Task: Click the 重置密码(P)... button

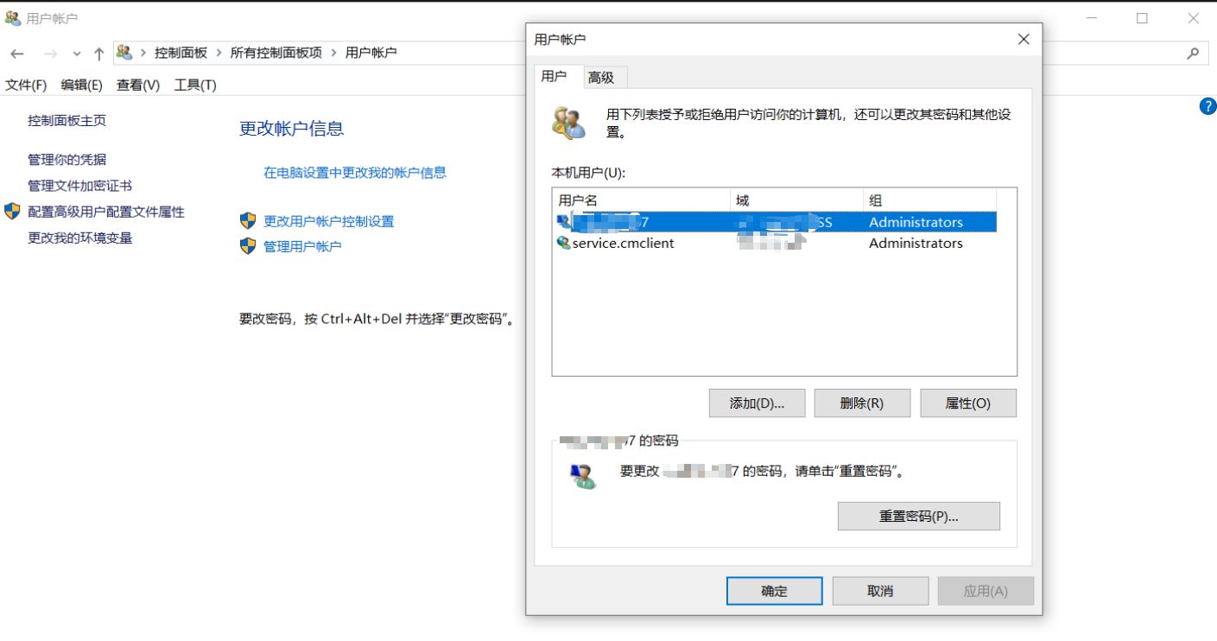Action: [x=919, y=516]
